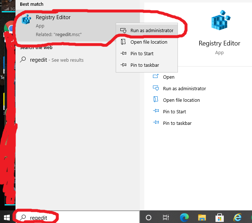Click the large Registry Editor icon in preview pane
The image size is (252, 223).
point(221,20)
